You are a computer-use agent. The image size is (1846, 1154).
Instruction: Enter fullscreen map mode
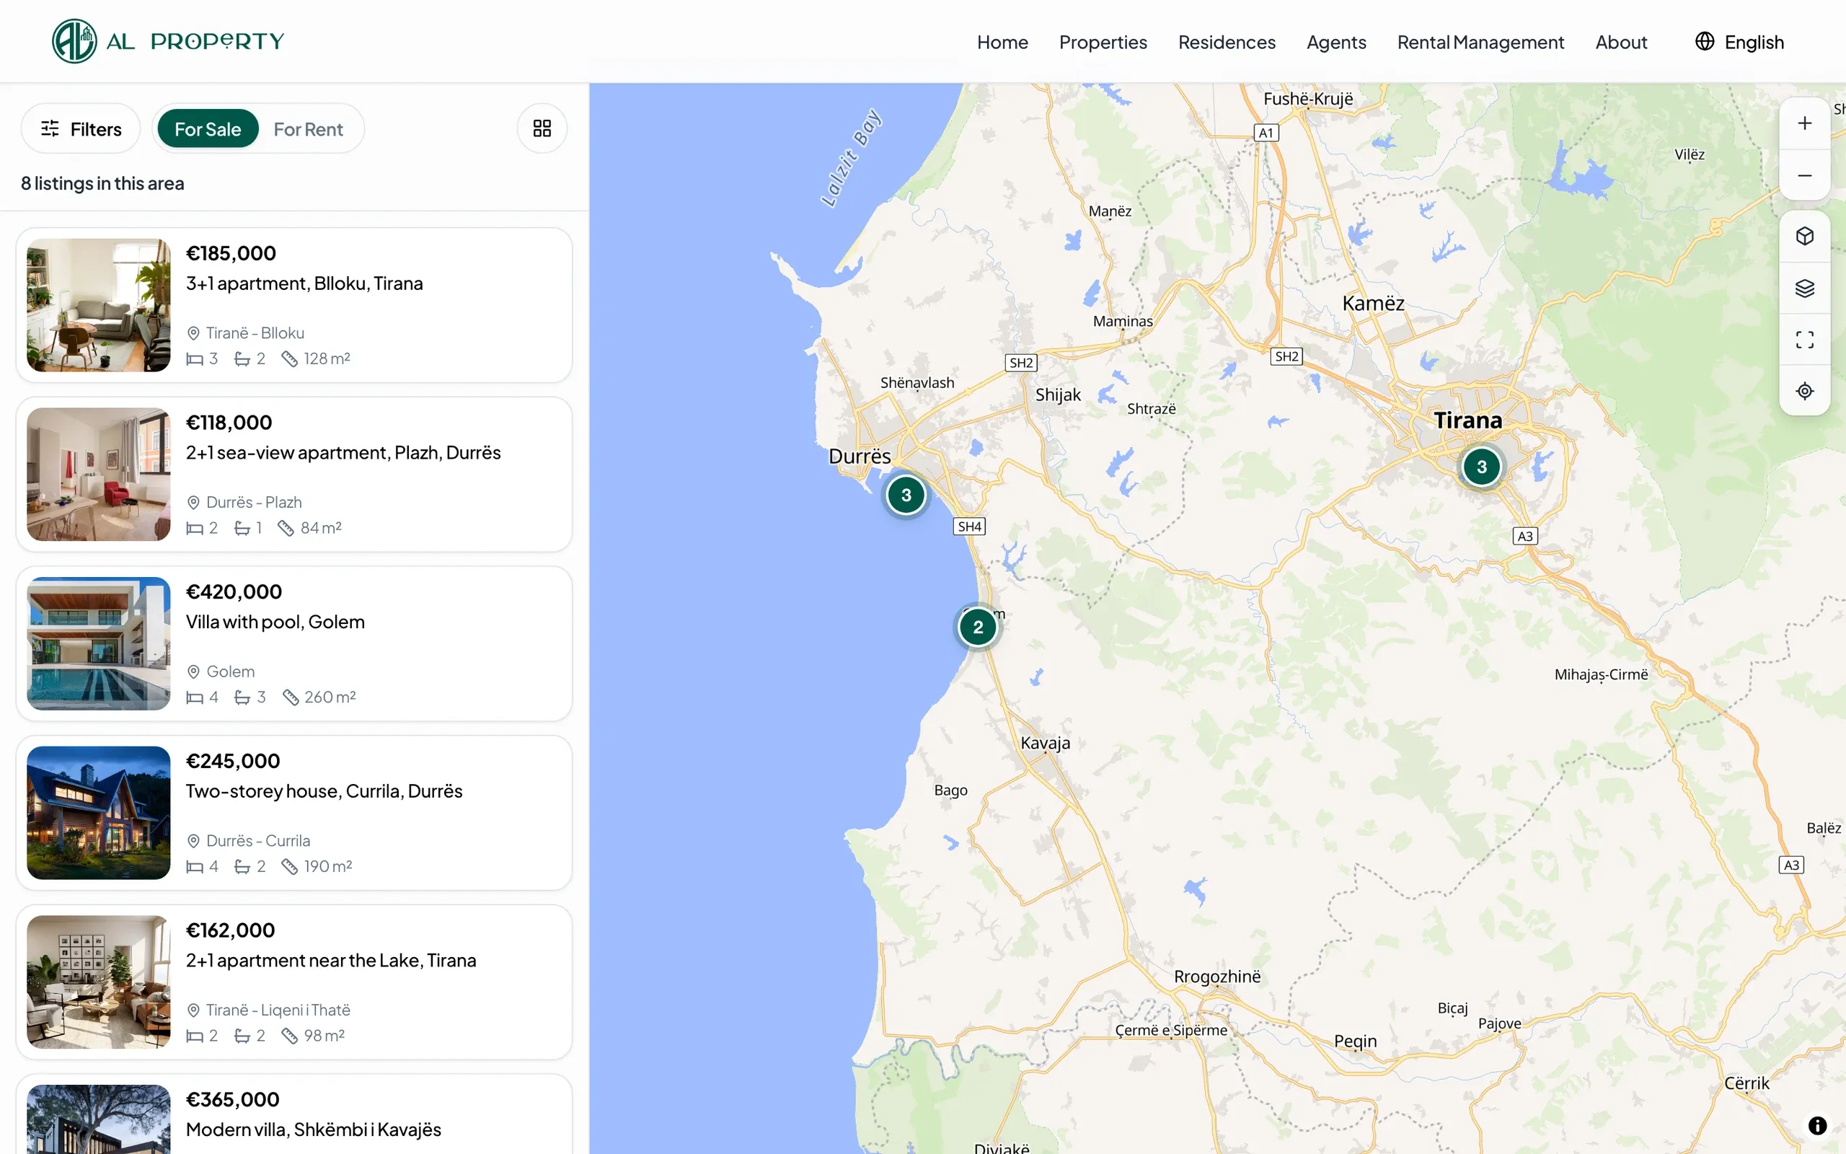coord(1804,340)
